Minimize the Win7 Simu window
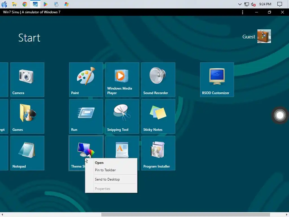The height and width of the screenshot is (217, 289). pos(256,12)
